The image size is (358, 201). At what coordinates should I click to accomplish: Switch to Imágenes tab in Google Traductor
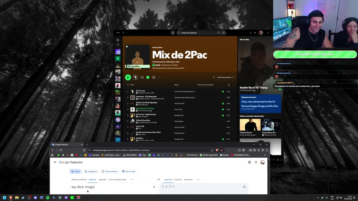[x=91, y=171]
